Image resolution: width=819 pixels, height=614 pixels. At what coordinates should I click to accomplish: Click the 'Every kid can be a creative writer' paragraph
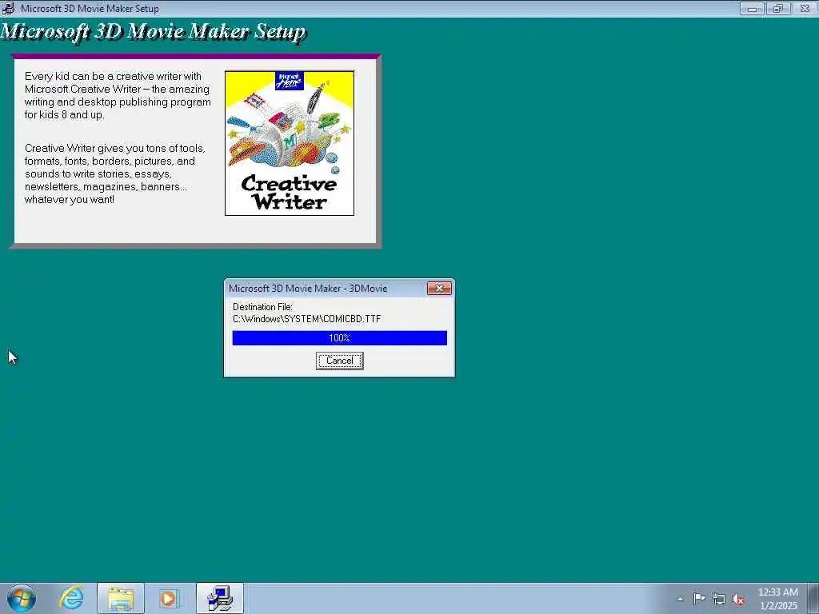coord(118,95)
